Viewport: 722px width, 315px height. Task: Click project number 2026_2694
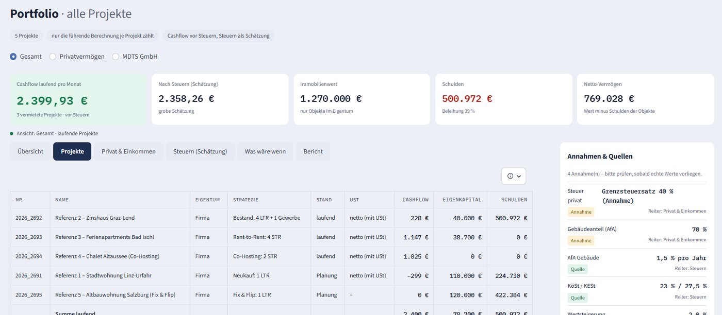29,256
